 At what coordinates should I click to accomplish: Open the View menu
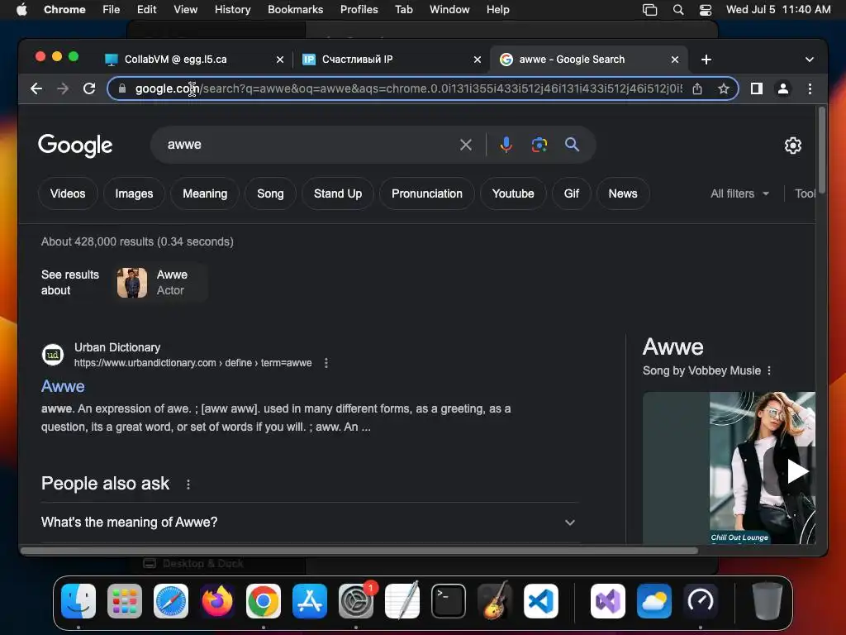pyautogui.click(x=186, y=10)
